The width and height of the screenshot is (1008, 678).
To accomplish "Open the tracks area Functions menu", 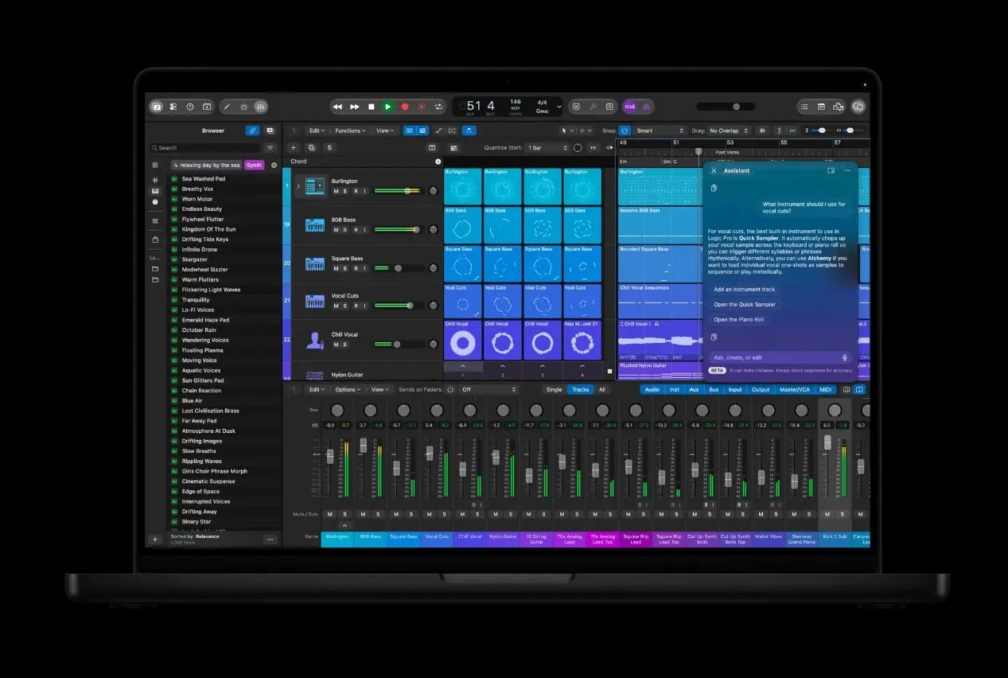I will coord(350,131).
